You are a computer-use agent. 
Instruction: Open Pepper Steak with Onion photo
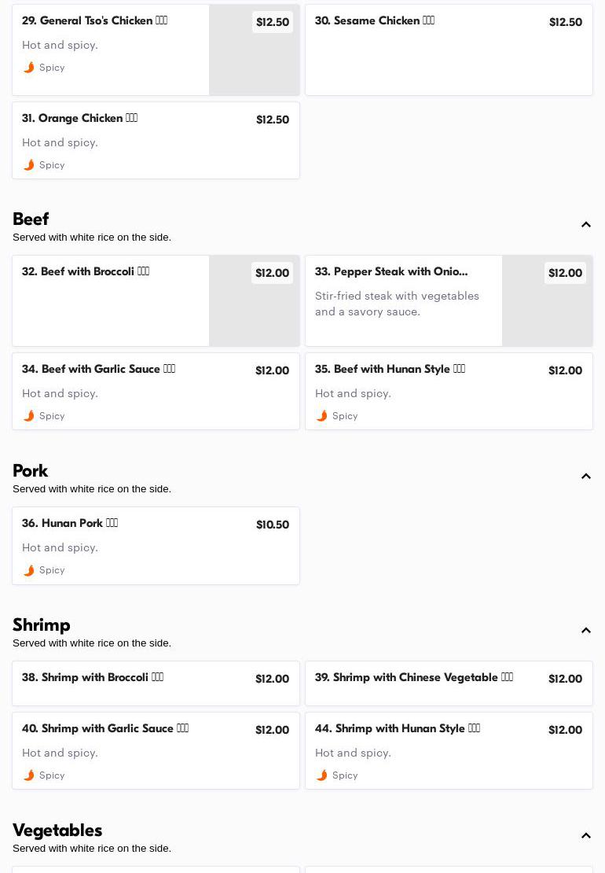click(548, 310)
